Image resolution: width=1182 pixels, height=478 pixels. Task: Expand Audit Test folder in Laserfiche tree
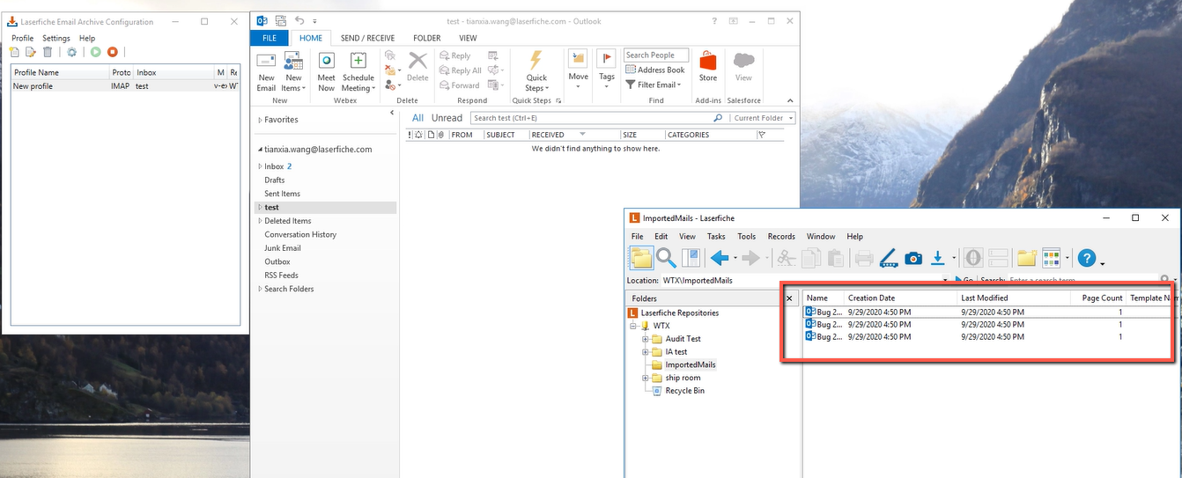click(646, 339)
